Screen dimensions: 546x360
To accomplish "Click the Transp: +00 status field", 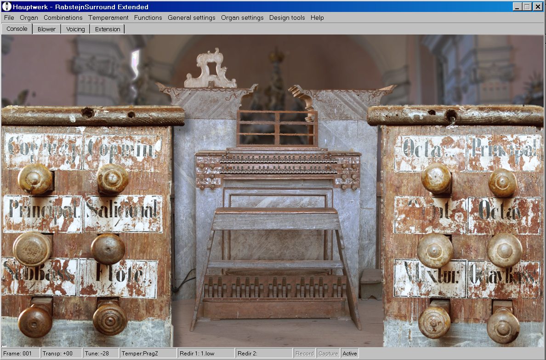I will pos(61,354).
